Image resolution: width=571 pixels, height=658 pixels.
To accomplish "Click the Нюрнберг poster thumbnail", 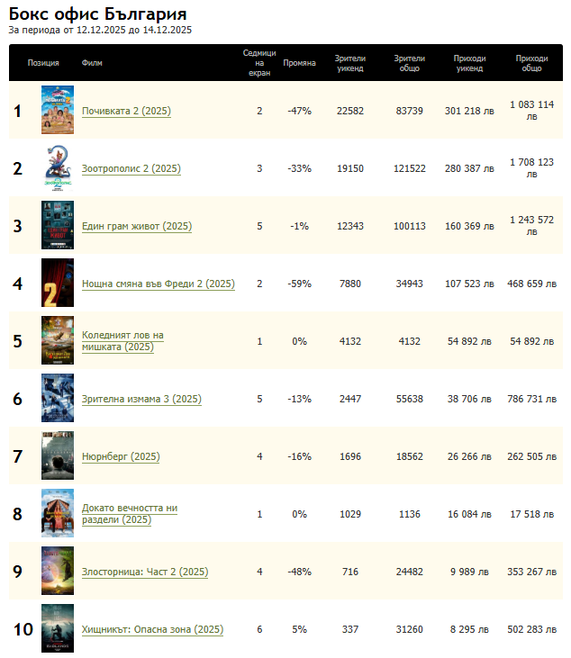I will 58,456.
